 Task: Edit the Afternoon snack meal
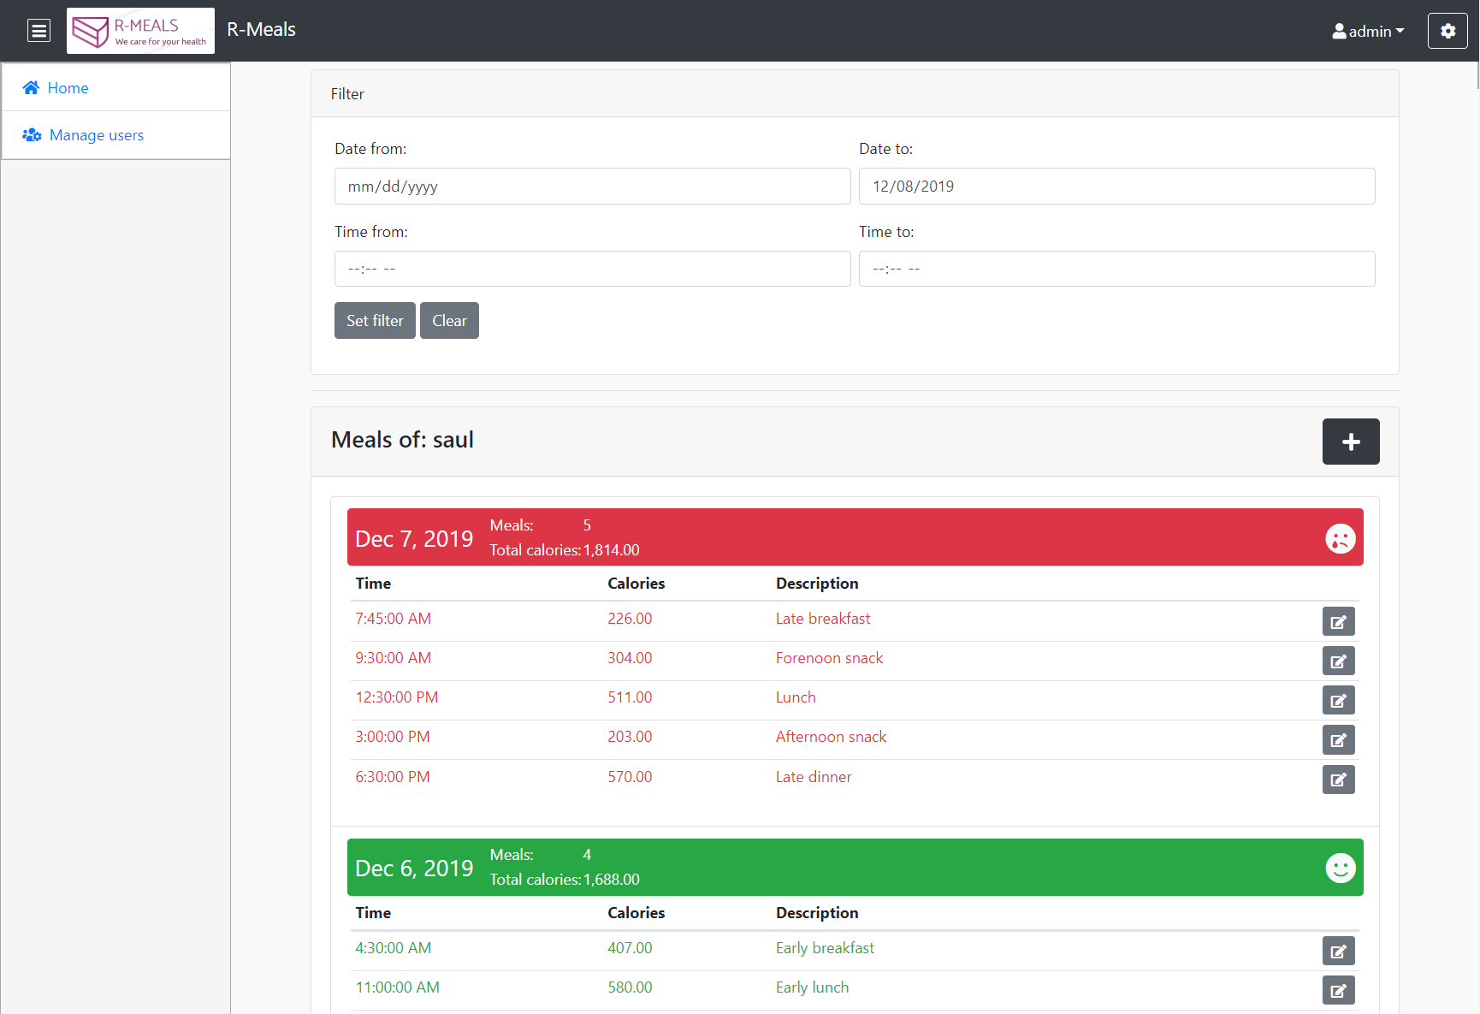[1338, 739]
